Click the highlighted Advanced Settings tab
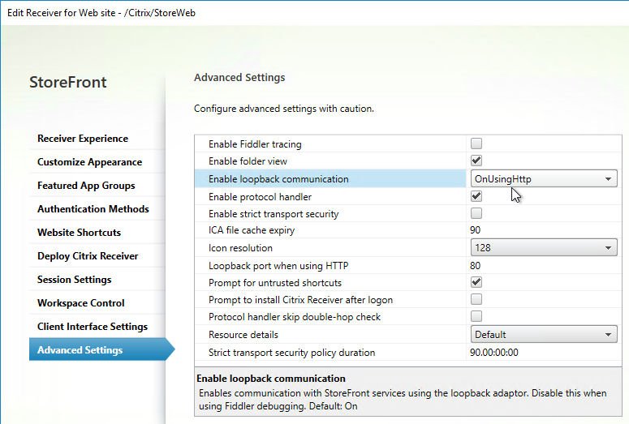Viewport: 629px width, 424px height. pyautogui.click(x=102, y=349)
